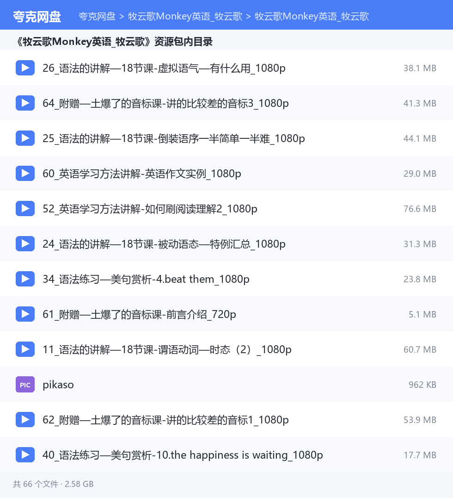Click video icon for file 25 倒装语序
This screenshot has height=498, width=453.
(25, 138)
